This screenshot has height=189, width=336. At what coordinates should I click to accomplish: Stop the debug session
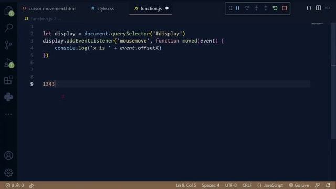[285, 8]
